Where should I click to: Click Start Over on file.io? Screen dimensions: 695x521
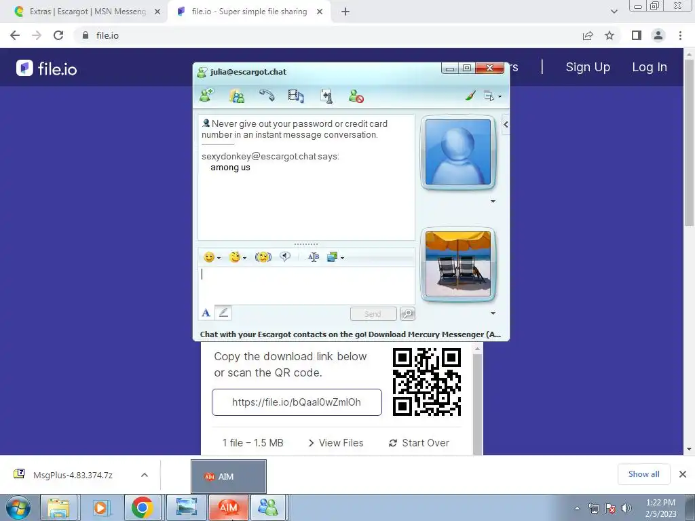pyautogui.click(x=419, y=442)
